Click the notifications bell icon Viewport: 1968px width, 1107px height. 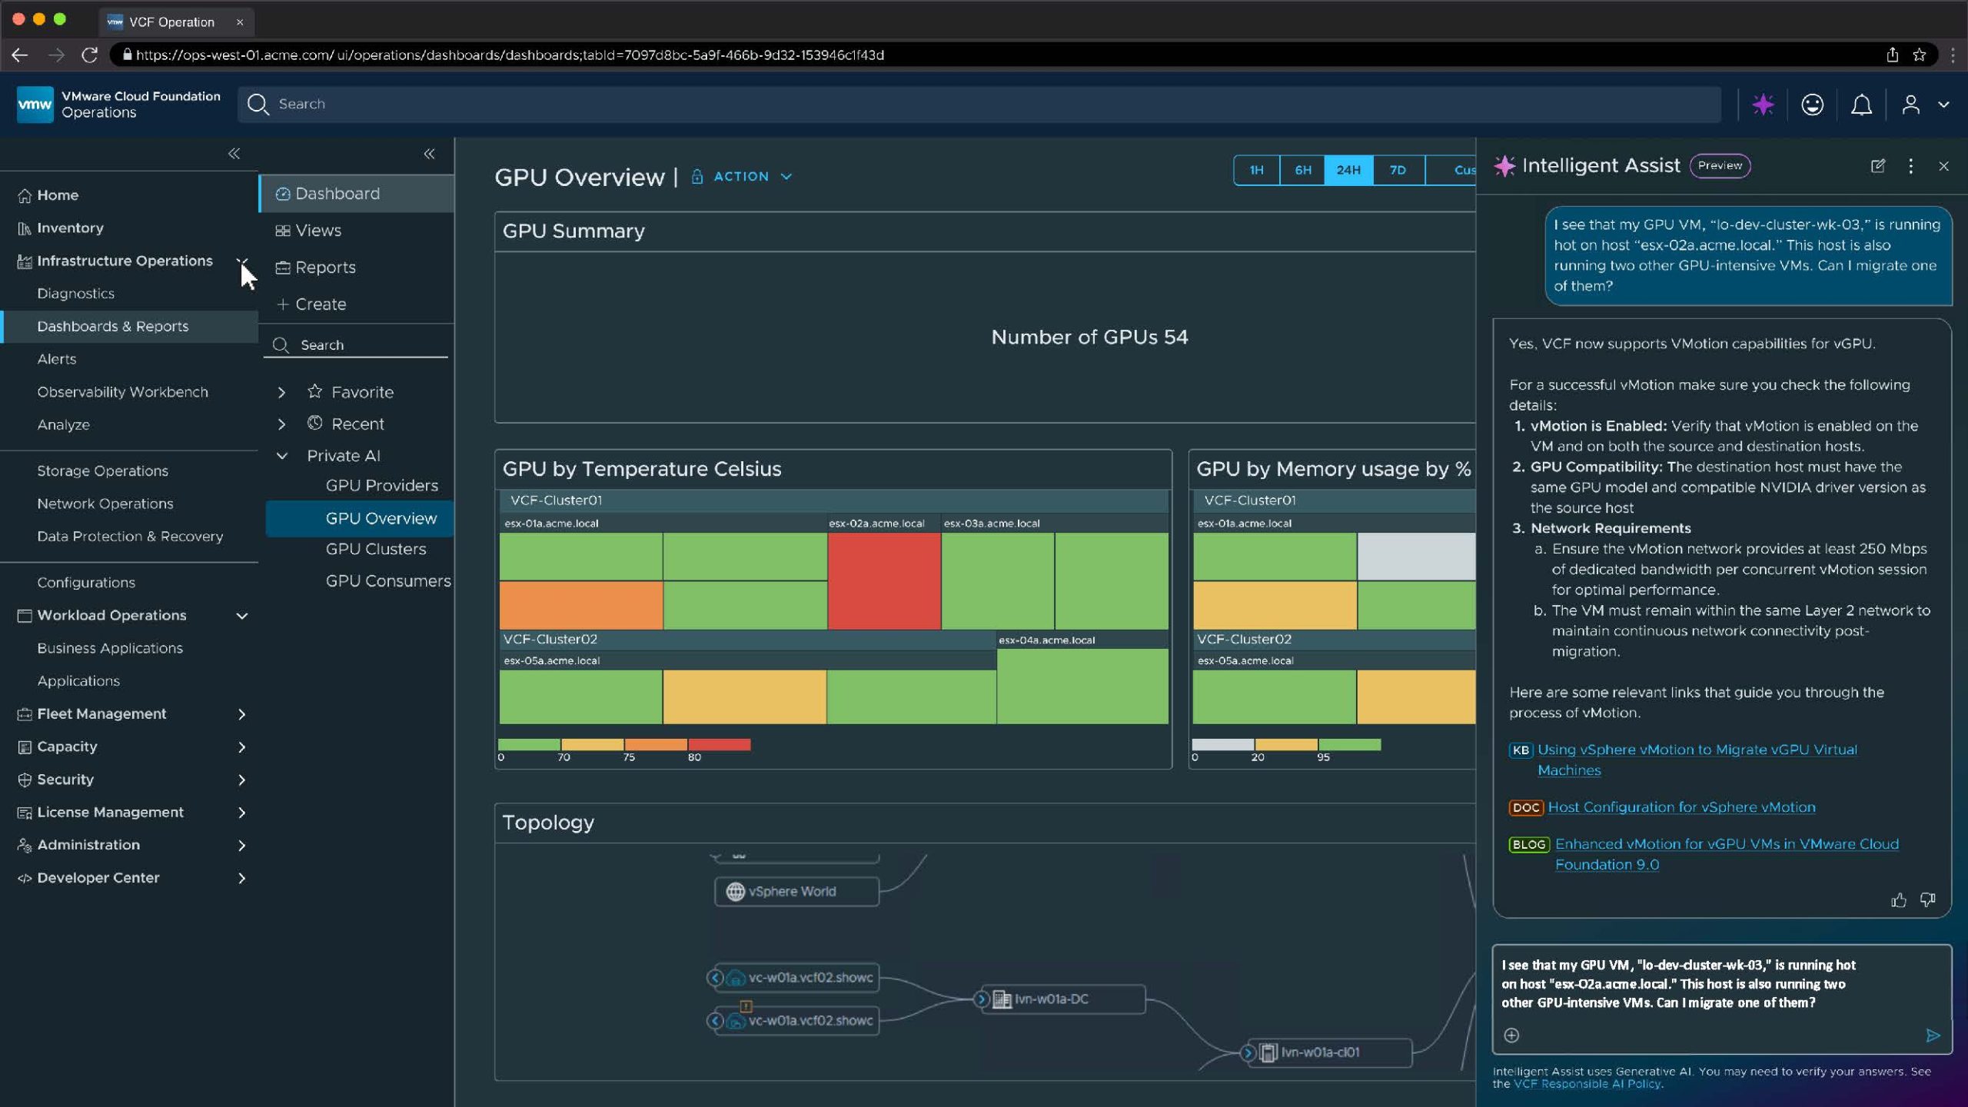pyautogui.click(x=1861, y=105)
